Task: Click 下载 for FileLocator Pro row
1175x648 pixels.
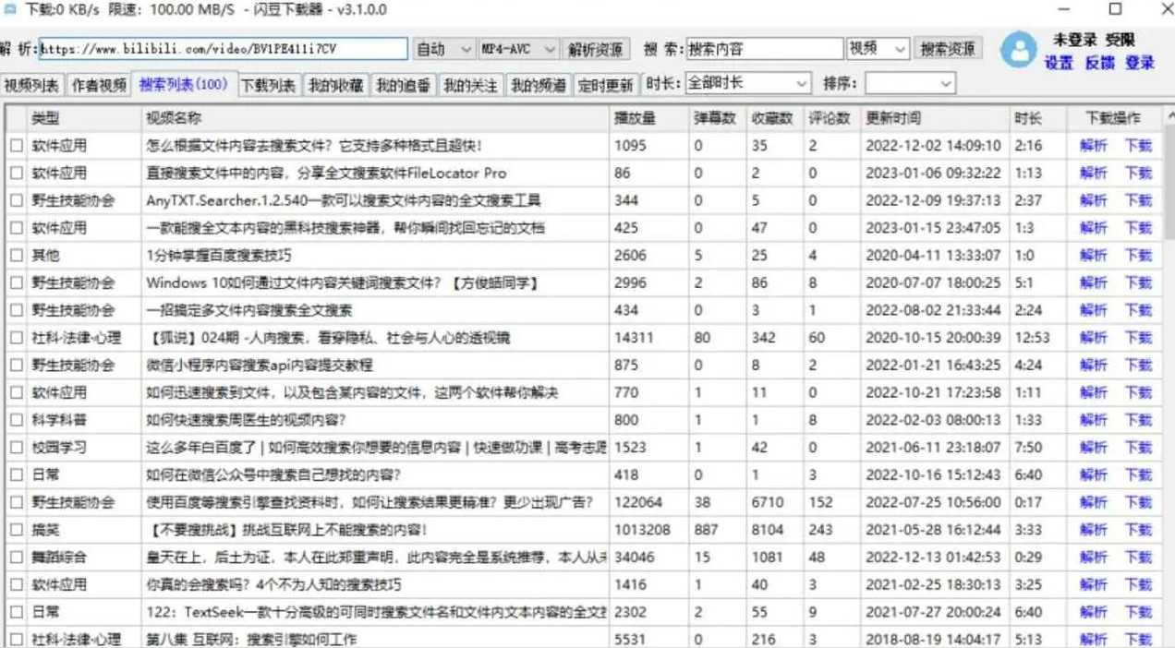Action: tap(1138, 173)
